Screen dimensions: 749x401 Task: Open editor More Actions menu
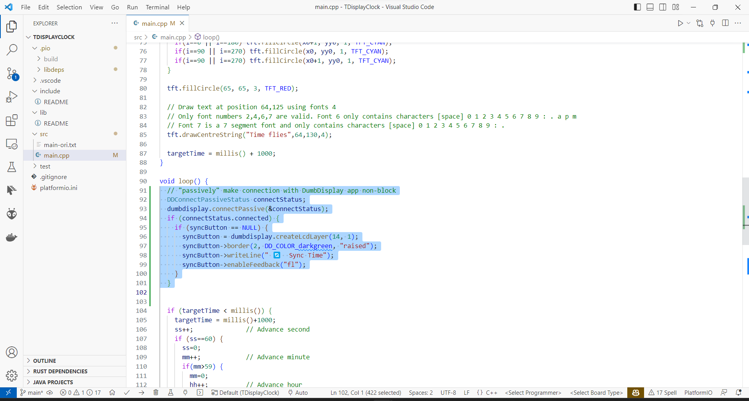[738, 23]
